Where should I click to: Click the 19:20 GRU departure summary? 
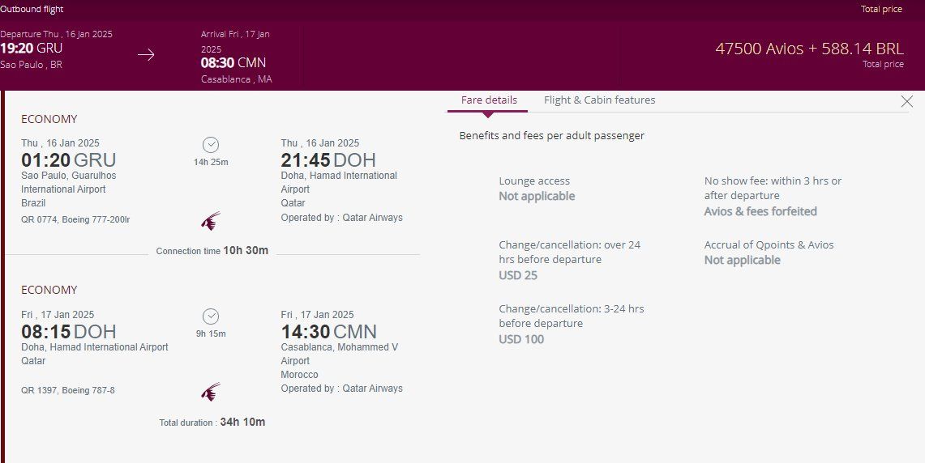32,49
